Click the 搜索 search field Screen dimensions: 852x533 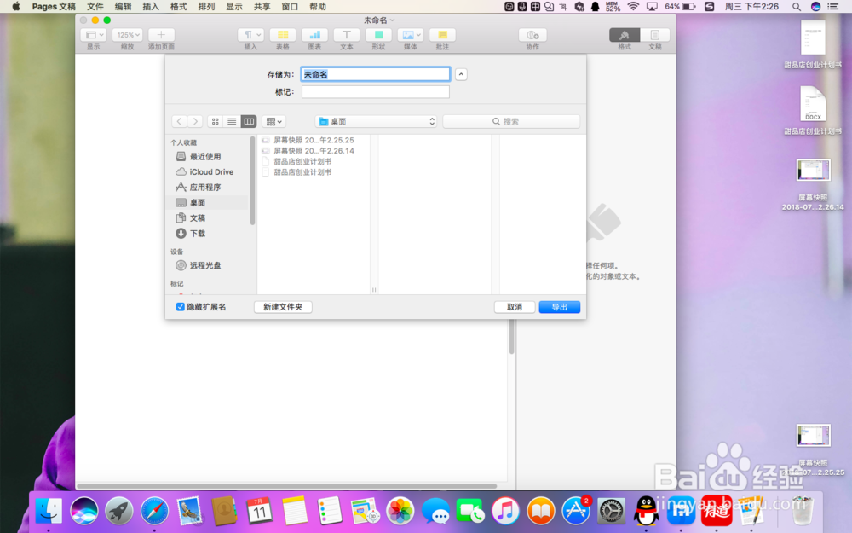point(511,121)
